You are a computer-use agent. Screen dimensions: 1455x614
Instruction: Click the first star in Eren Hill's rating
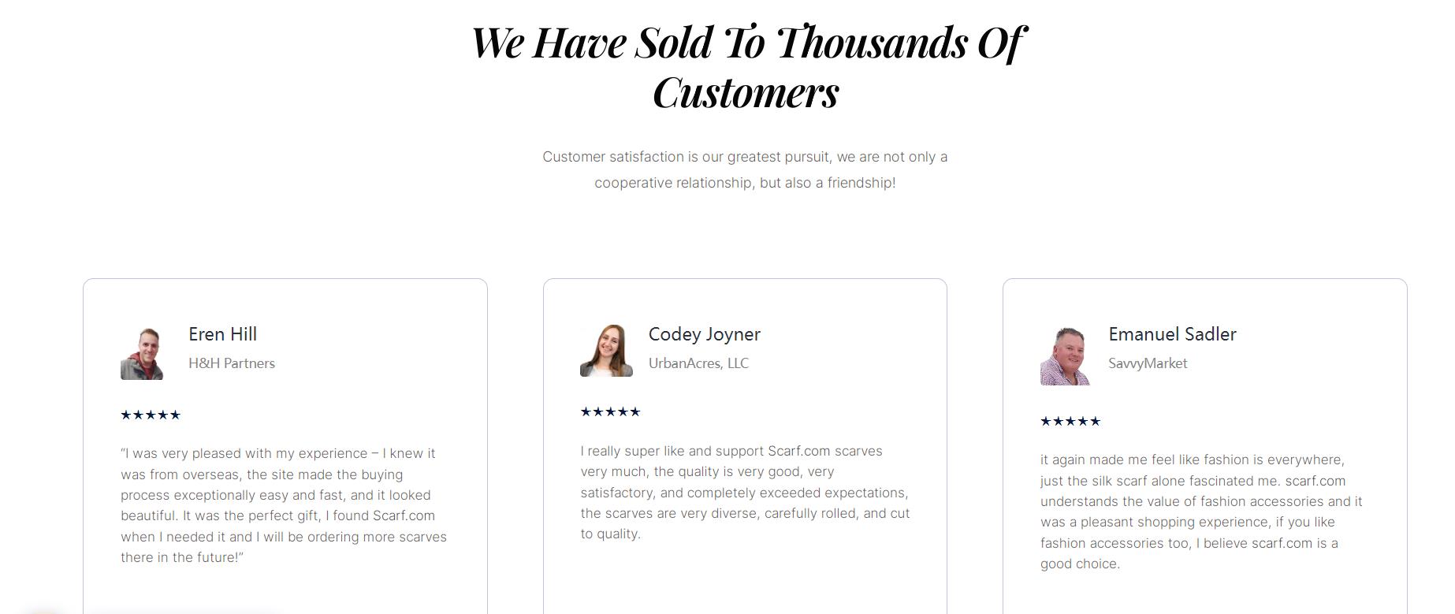coord(126,415)
